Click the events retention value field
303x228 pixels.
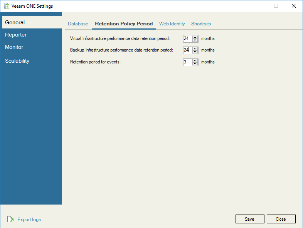(188, 62)
